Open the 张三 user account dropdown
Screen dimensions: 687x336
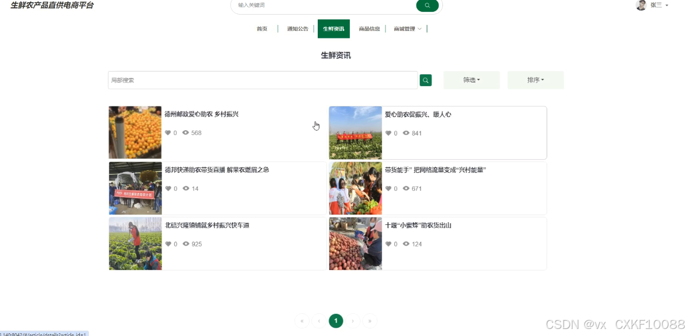click(x=659, y=5)
